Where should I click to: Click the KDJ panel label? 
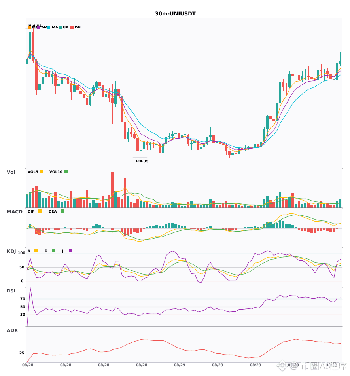11,251
